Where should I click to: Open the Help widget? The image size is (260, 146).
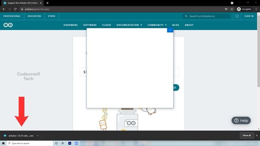click(x=241, y=120)
